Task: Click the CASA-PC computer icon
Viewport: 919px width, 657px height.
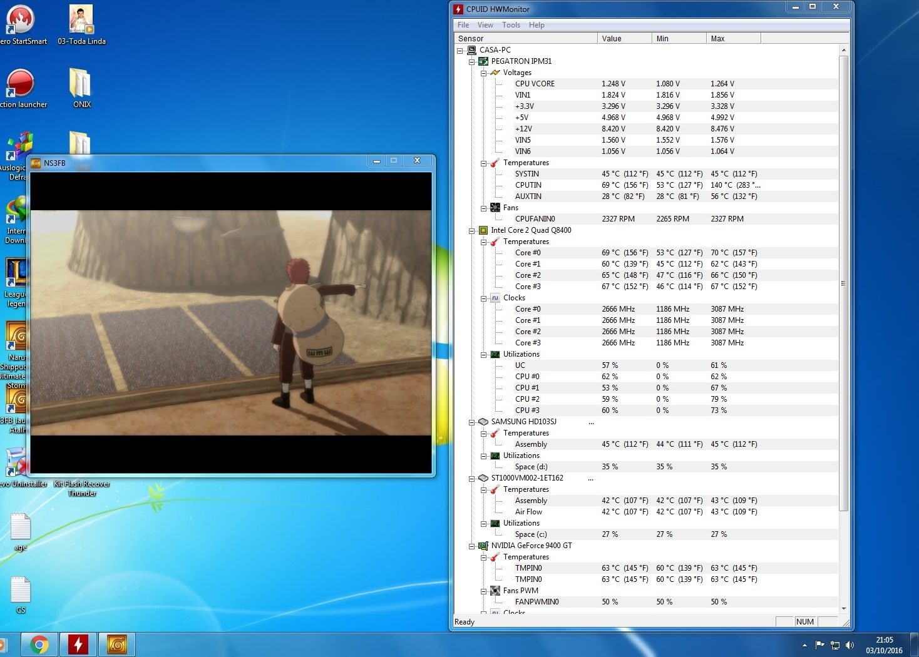Action: [471, 50]
